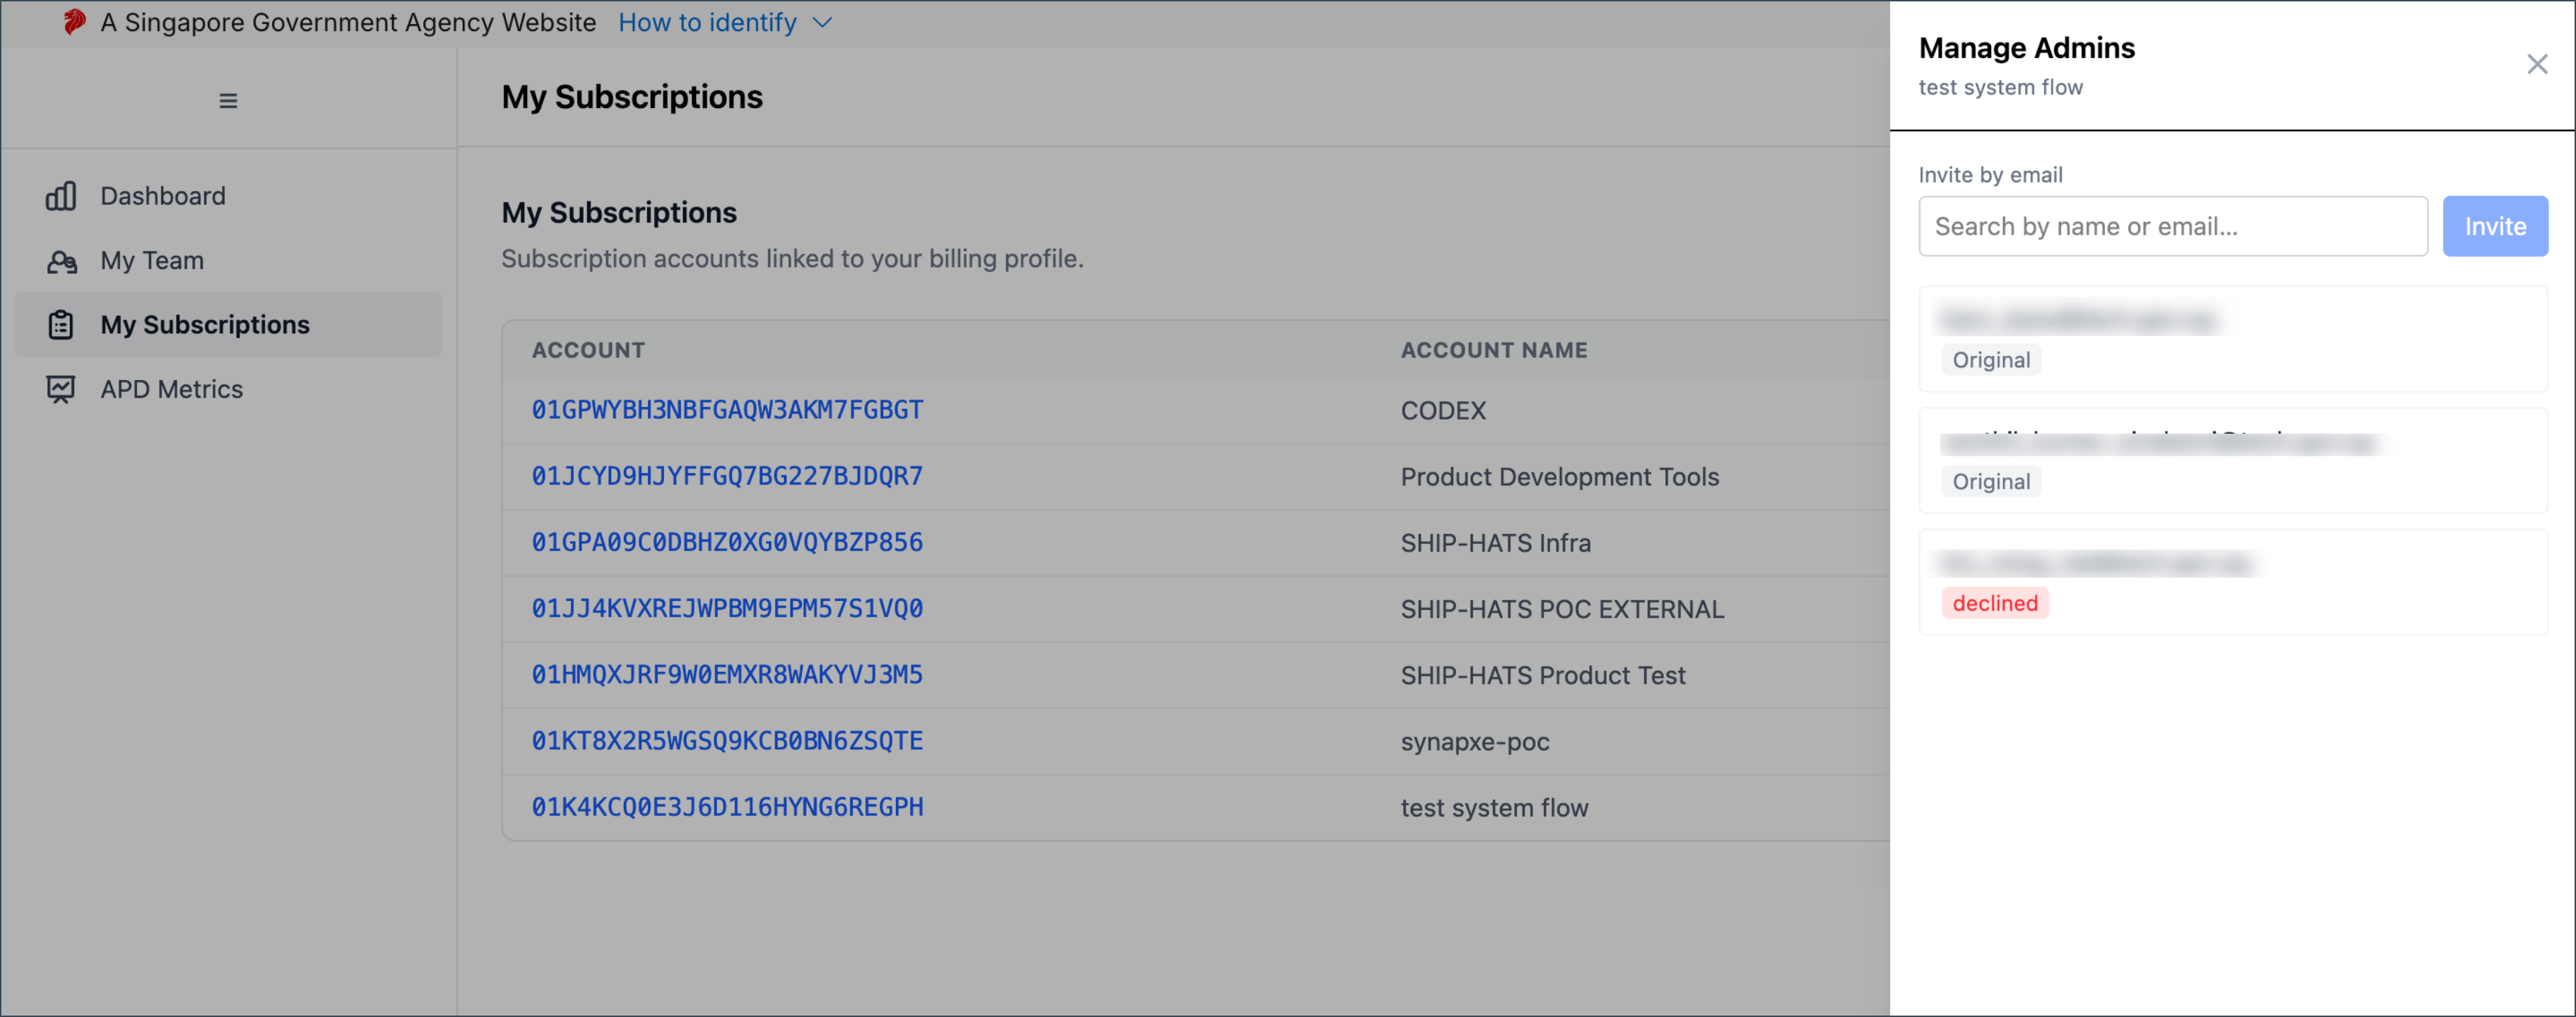
Task: Open My Team in the sidebar
Action: pyautogui.click(x=152, y=261)
